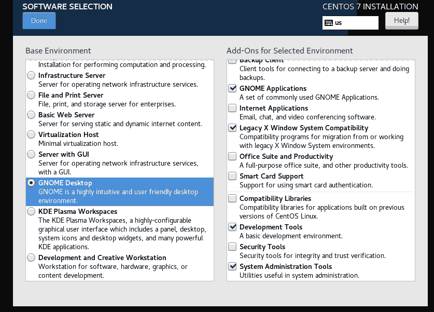Select the us keyboard layout field
434x312 pixels.
(351, 23)
